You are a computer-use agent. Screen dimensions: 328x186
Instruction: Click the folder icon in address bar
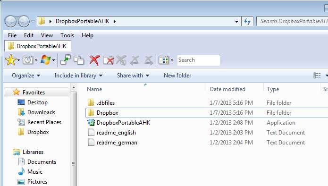pos(42,21)
